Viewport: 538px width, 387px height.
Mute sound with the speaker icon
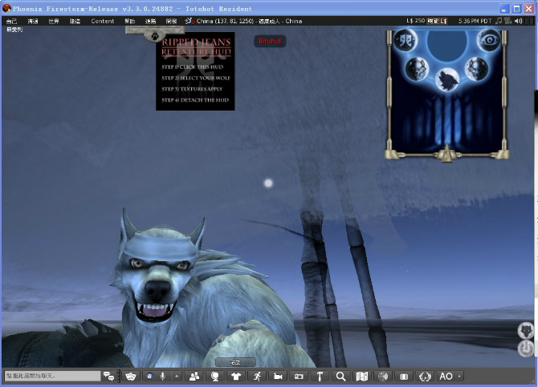[x=519, y=21]
